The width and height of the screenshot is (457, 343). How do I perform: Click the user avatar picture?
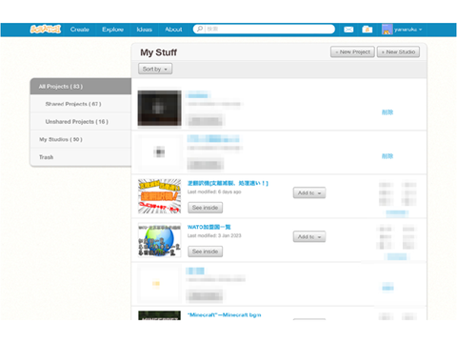(387, 30)
